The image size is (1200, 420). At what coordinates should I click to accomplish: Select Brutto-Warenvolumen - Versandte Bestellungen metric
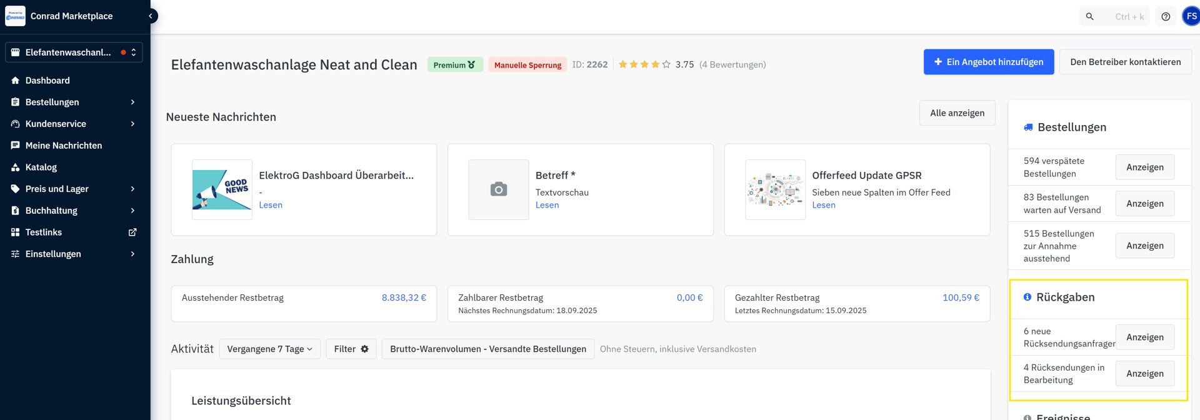tap(487, 349)
